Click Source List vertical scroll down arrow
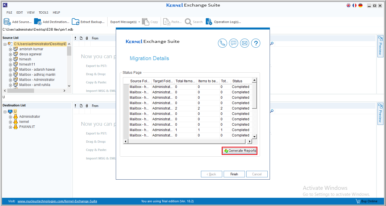Screen dimensions: 386x206 [69, 86]
